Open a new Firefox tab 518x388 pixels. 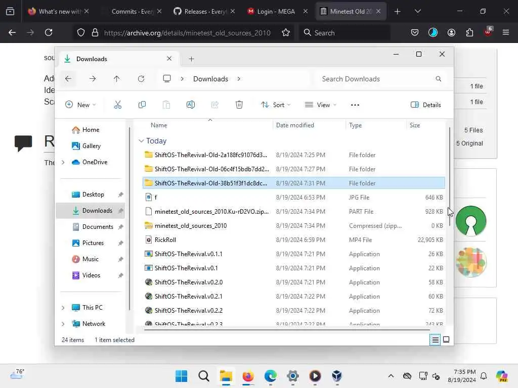(398, 11)
